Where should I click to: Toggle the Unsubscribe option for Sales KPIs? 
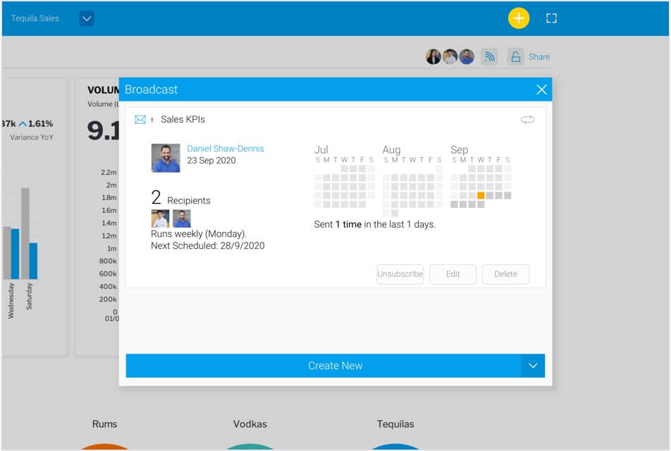point(400,274)
